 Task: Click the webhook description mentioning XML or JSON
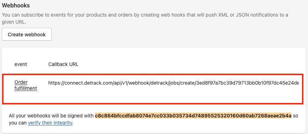[145, 18]
